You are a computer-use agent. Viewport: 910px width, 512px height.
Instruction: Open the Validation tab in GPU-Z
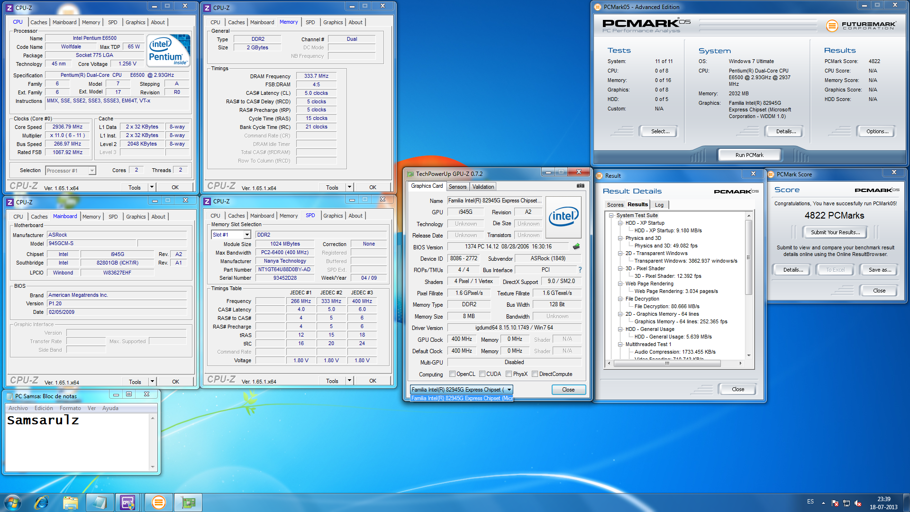pos(483,187)
